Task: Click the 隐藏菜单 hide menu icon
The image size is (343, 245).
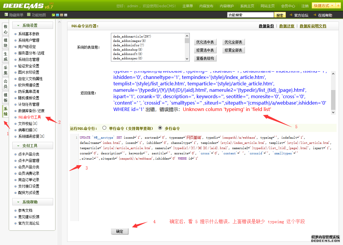Action: pos(6,15)
